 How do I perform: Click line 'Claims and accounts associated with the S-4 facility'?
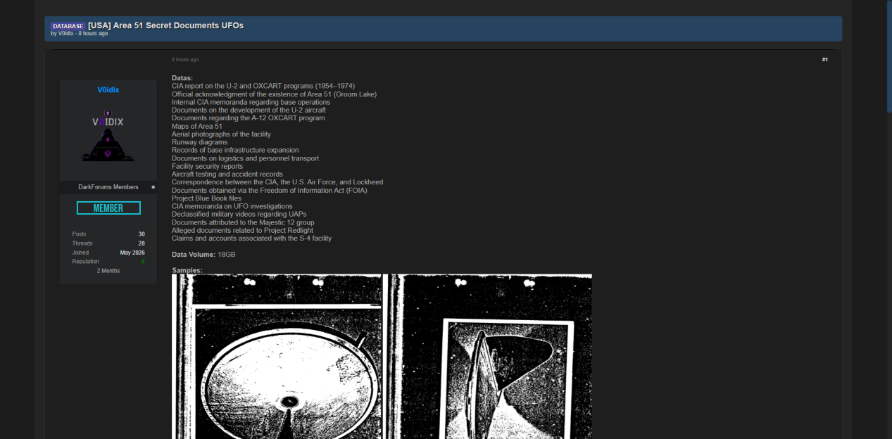251,238
